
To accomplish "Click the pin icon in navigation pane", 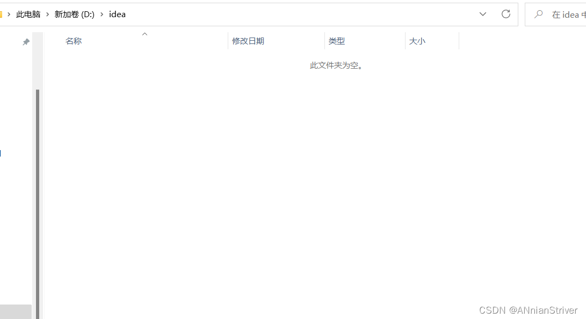I will [26, 42].
